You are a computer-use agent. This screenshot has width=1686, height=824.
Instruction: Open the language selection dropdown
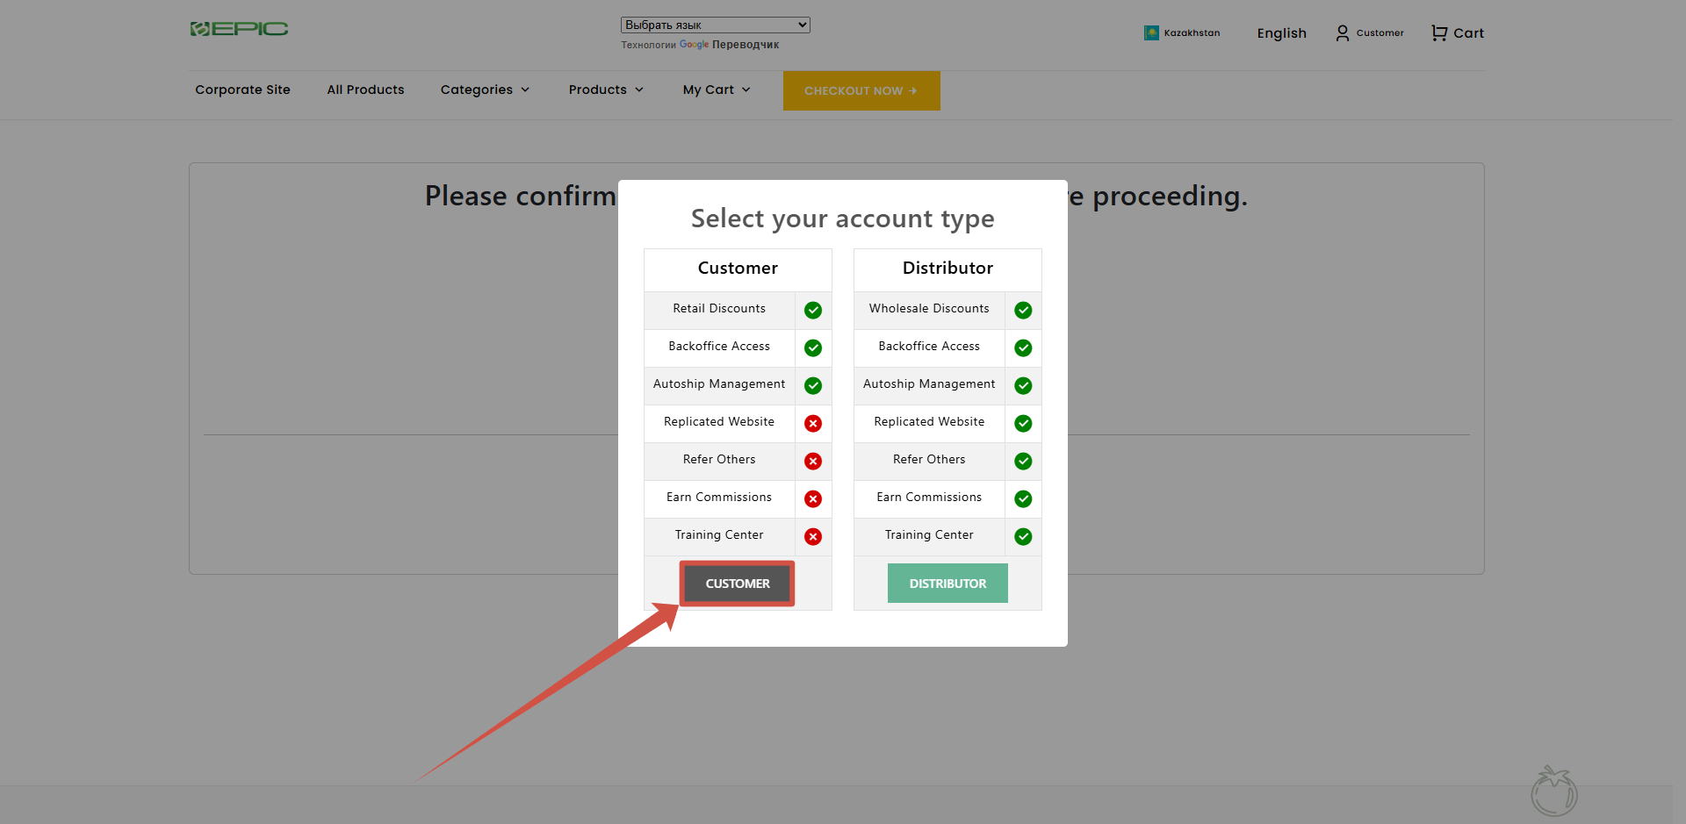pos(715,25)
